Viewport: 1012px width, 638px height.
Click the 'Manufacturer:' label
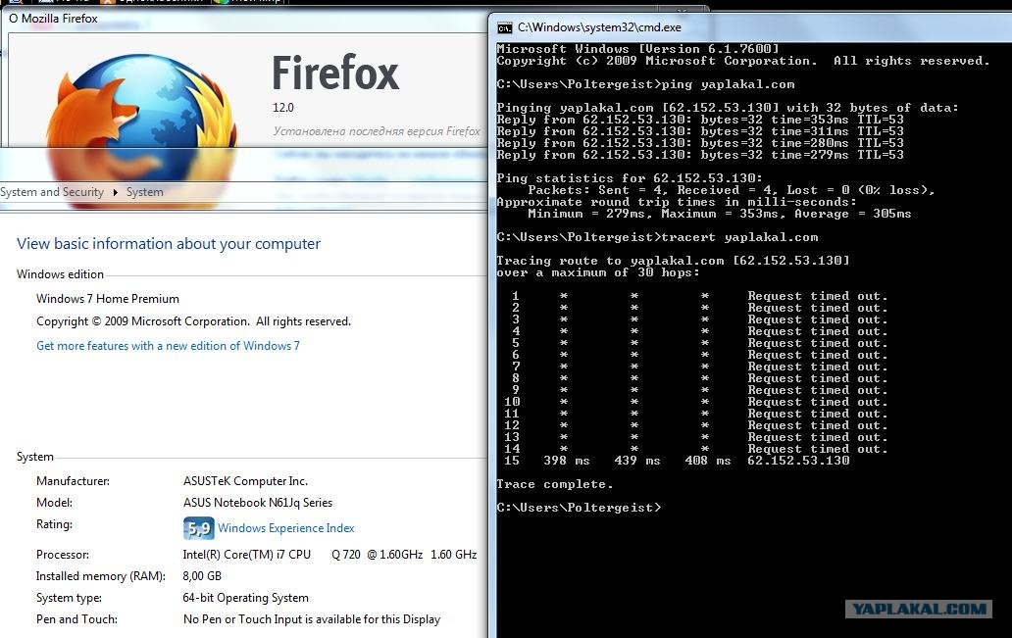coord(73,481)
